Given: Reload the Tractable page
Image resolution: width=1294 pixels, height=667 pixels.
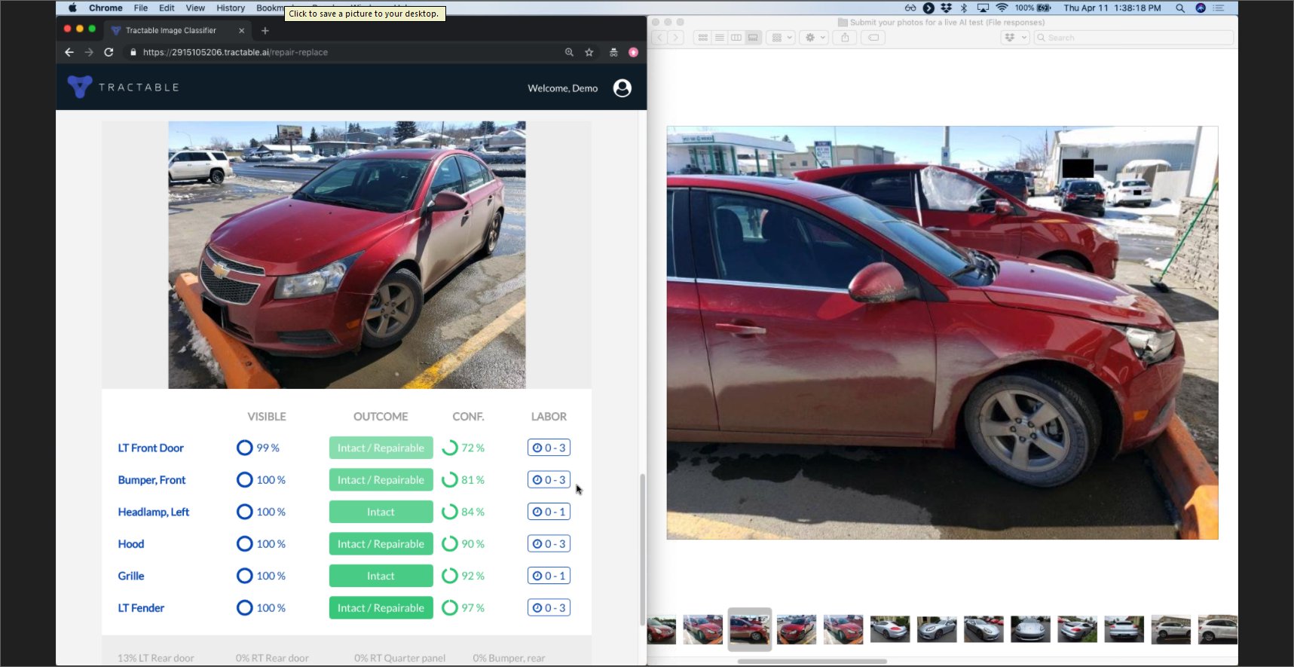Looking at the screenshot, I should [x=109, y=52].
